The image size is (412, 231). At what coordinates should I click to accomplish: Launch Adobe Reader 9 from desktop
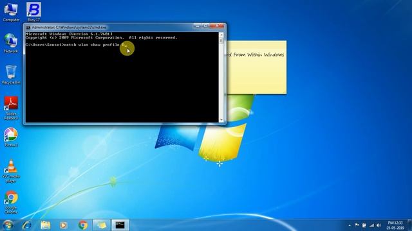tap(11, 108)
